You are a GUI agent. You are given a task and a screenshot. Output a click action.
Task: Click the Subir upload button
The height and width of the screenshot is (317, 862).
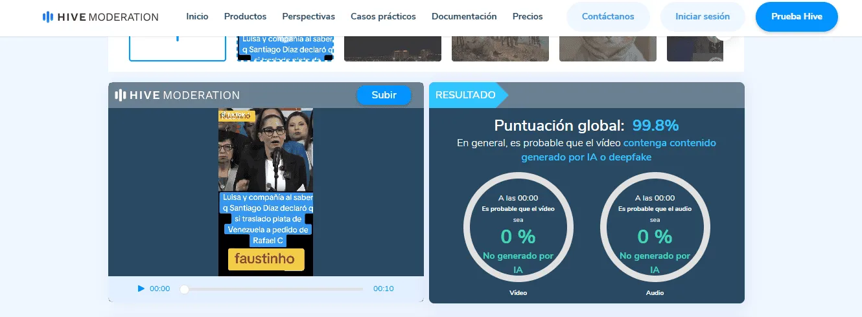[384, 95]
